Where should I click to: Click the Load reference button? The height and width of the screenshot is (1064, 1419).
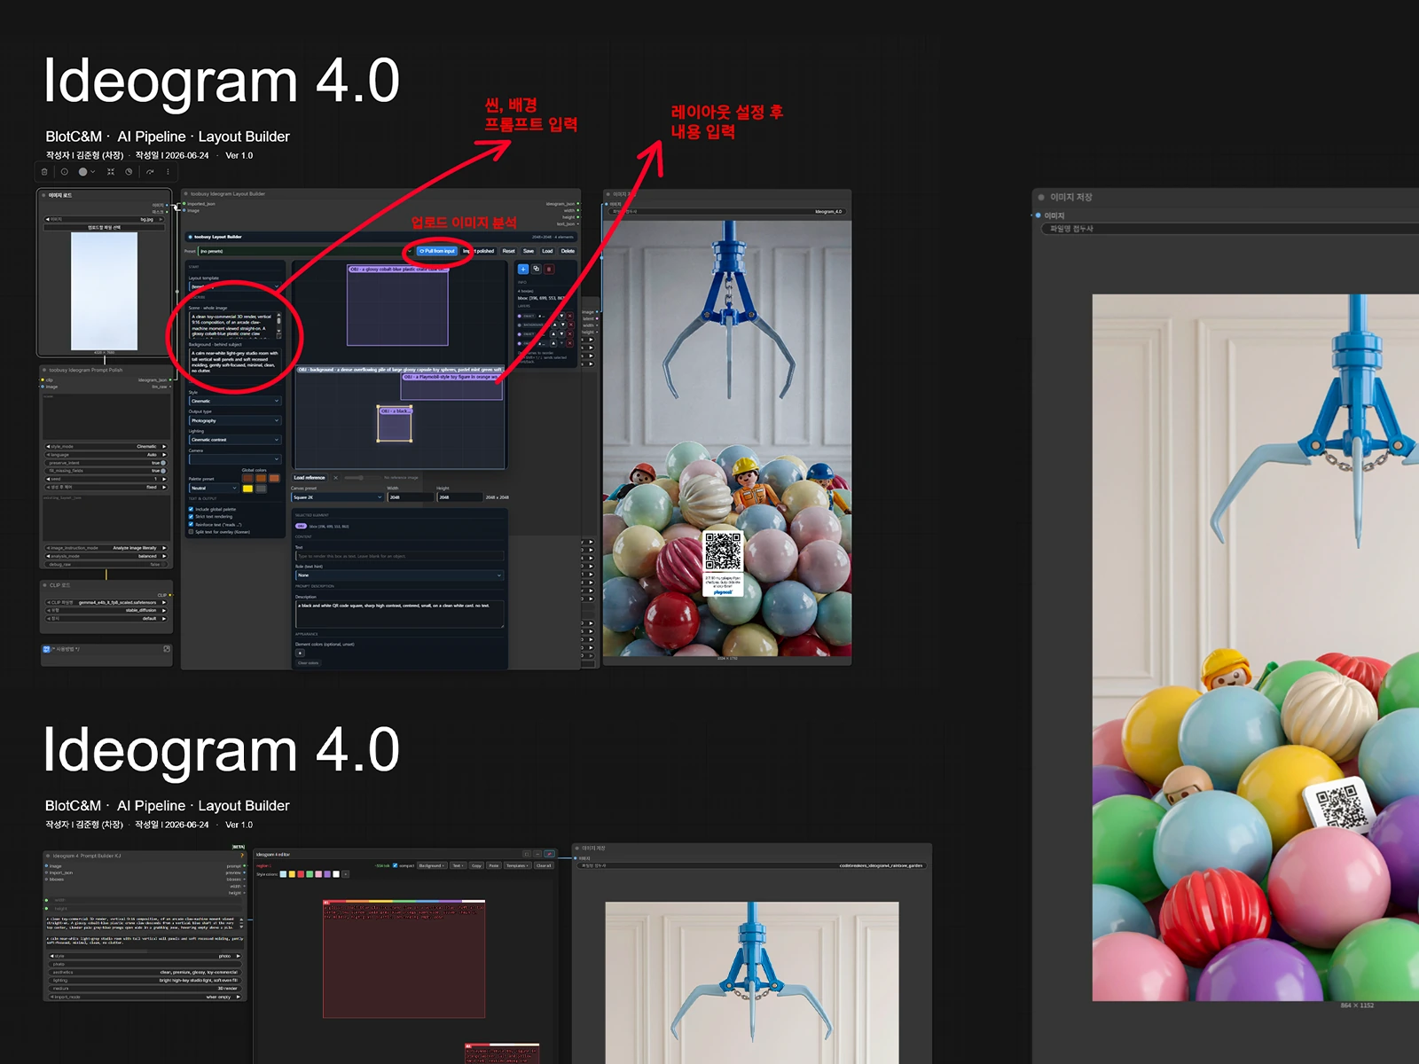tap(310, 478)
